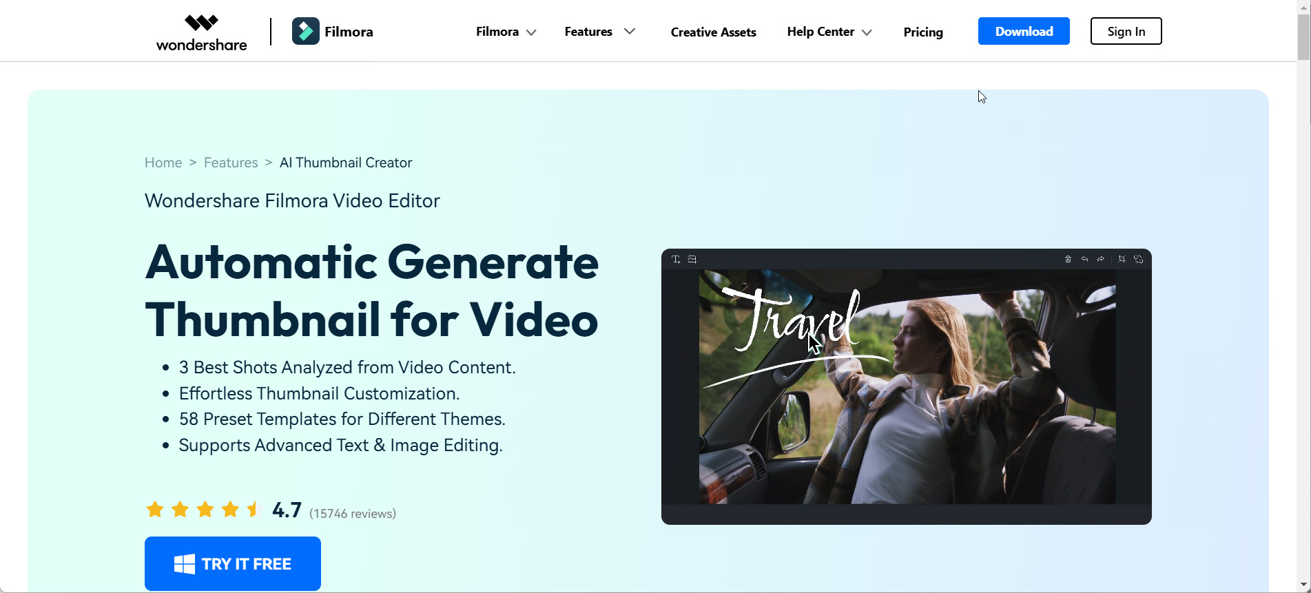Viewport: 1311px width, 593px height.
Task: Click the vertical page scrollbar thumb
Action: click(x=1303, y=37)
